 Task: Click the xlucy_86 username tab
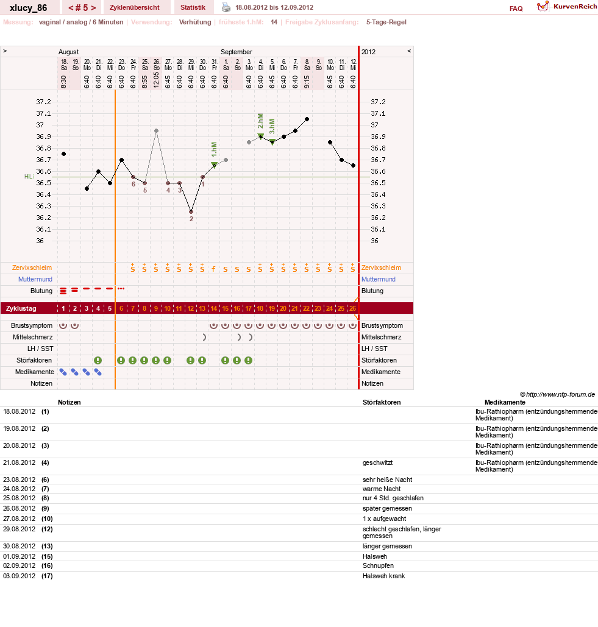pos(29,8)
